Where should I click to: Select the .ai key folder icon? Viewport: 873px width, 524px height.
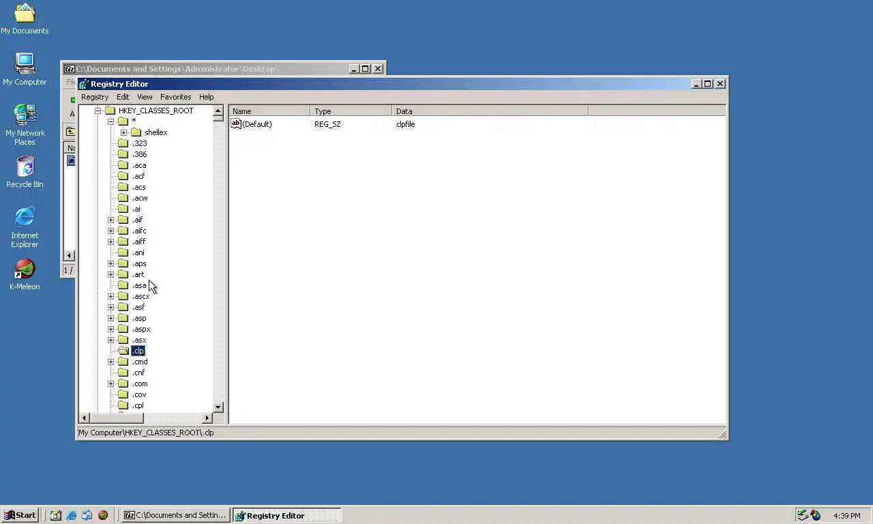click(x=123, y=209)
